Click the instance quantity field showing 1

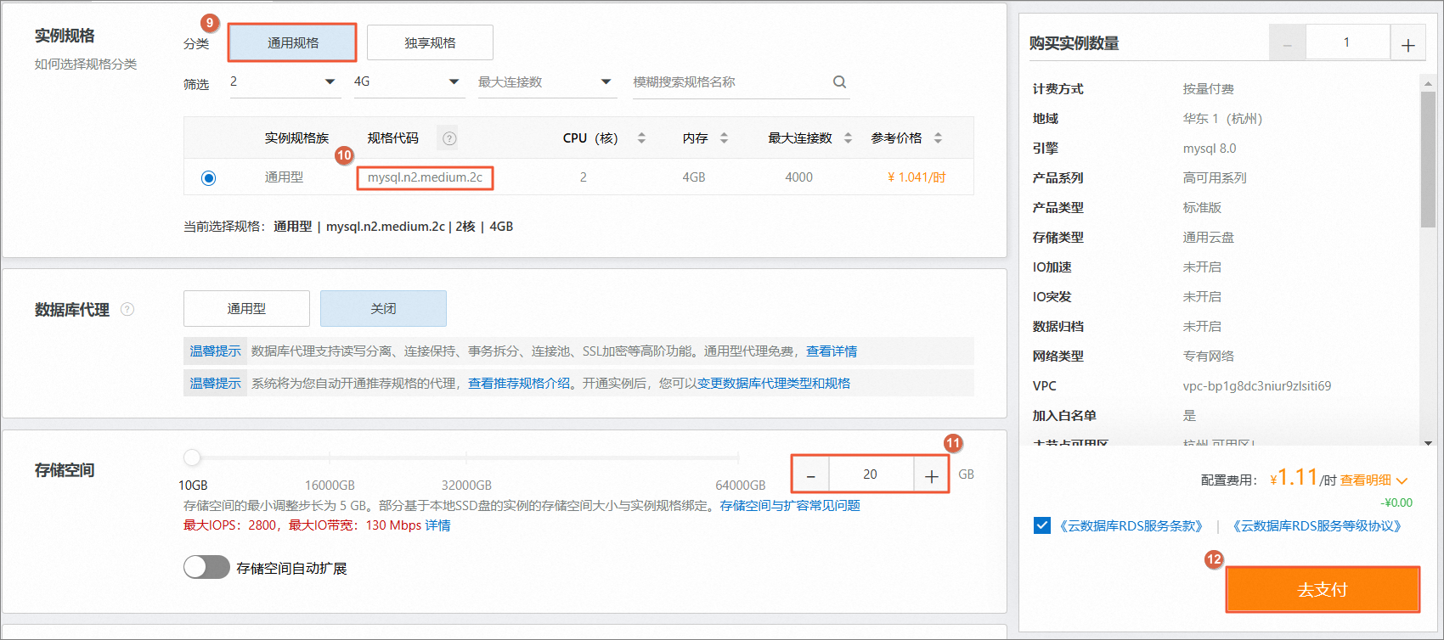pyautogui.click(x=1347, y=42)
